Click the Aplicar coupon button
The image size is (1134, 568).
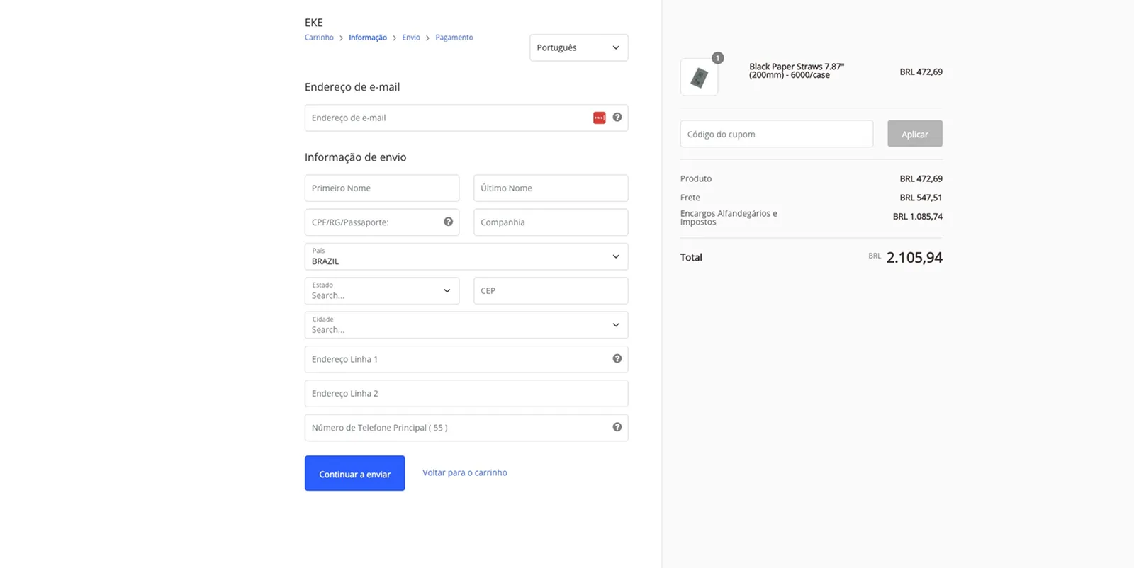pos(915,134)
